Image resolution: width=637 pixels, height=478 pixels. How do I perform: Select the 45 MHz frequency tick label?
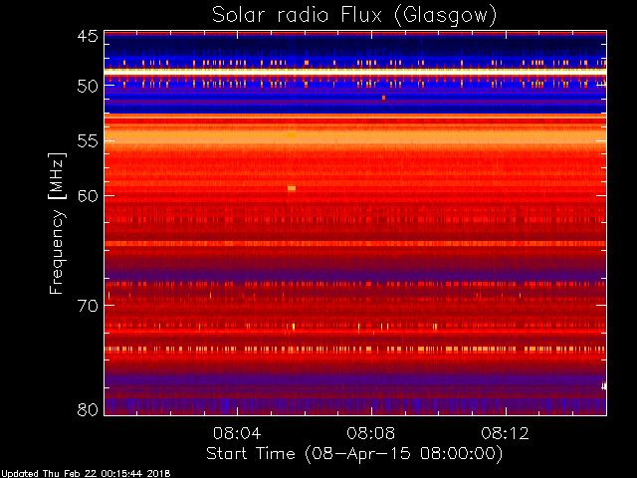point(88,36)
